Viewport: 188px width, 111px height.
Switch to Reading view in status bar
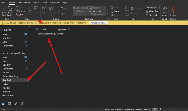(160, 109)
